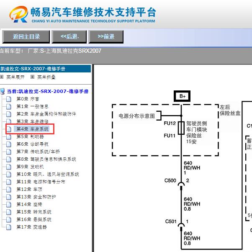This screenshot has width=252, height=252.
Task: Open 第9章 发动机
Action: [x=30, y=167]
